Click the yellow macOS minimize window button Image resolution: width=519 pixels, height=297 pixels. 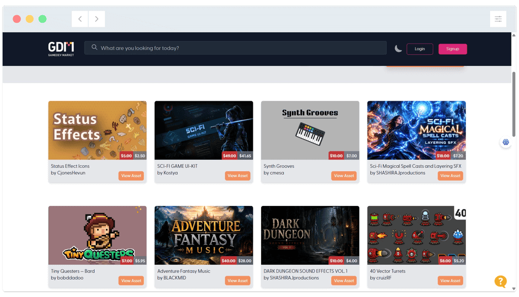coord(29,19)
